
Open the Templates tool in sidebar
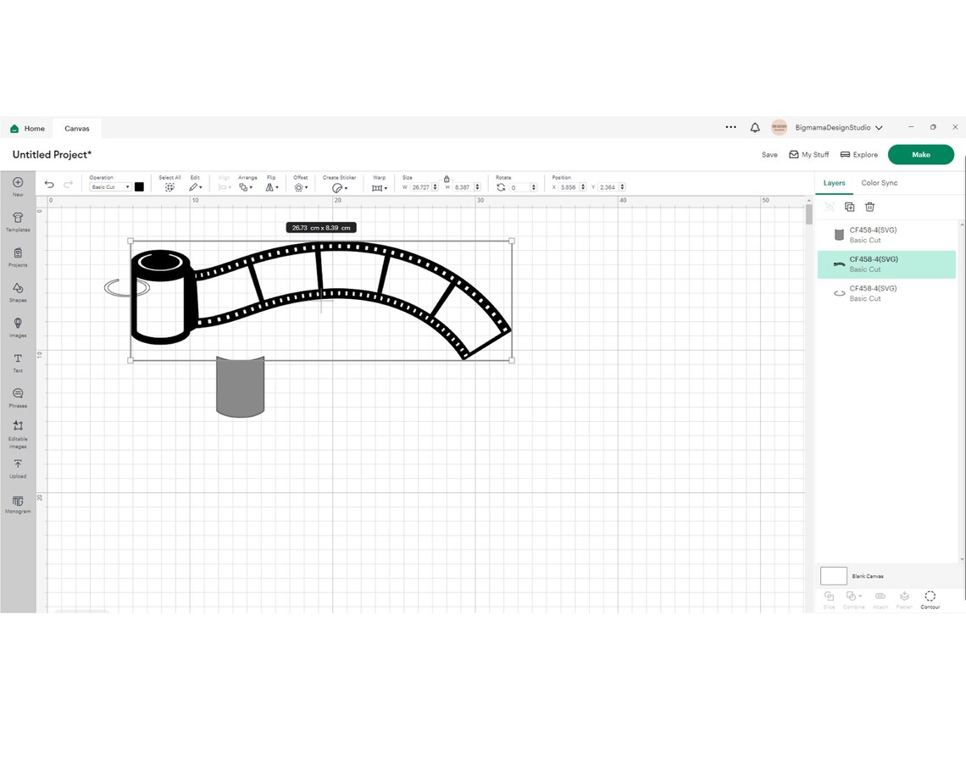[x=18, y=222]
